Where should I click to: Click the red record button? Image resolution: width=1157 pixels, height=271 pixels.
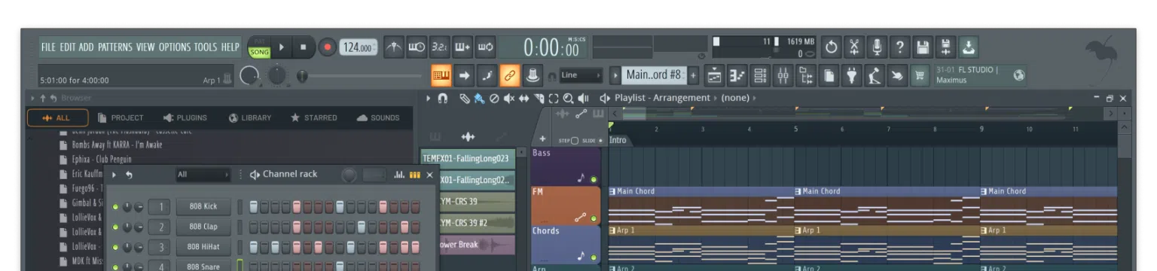click(x=327, y=47)
